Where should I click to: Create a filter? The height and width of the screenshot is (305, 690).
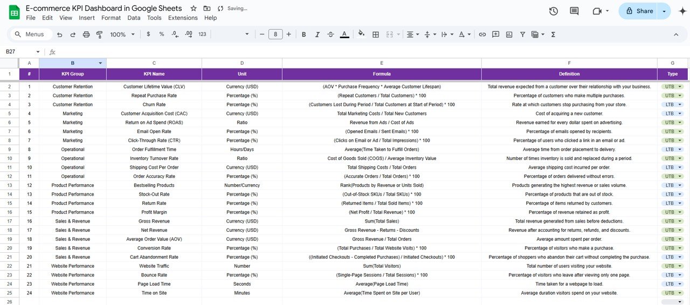tap(522, 34)
